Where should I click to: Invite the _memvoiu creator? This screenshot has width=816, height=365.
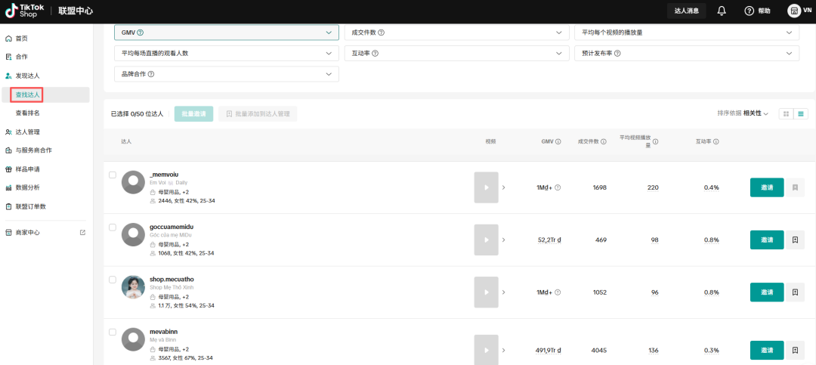click(767, 187)
